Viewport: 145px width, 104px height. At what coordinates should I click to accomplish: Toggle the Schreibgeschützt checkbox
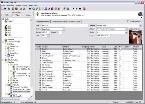coord(128,21)
